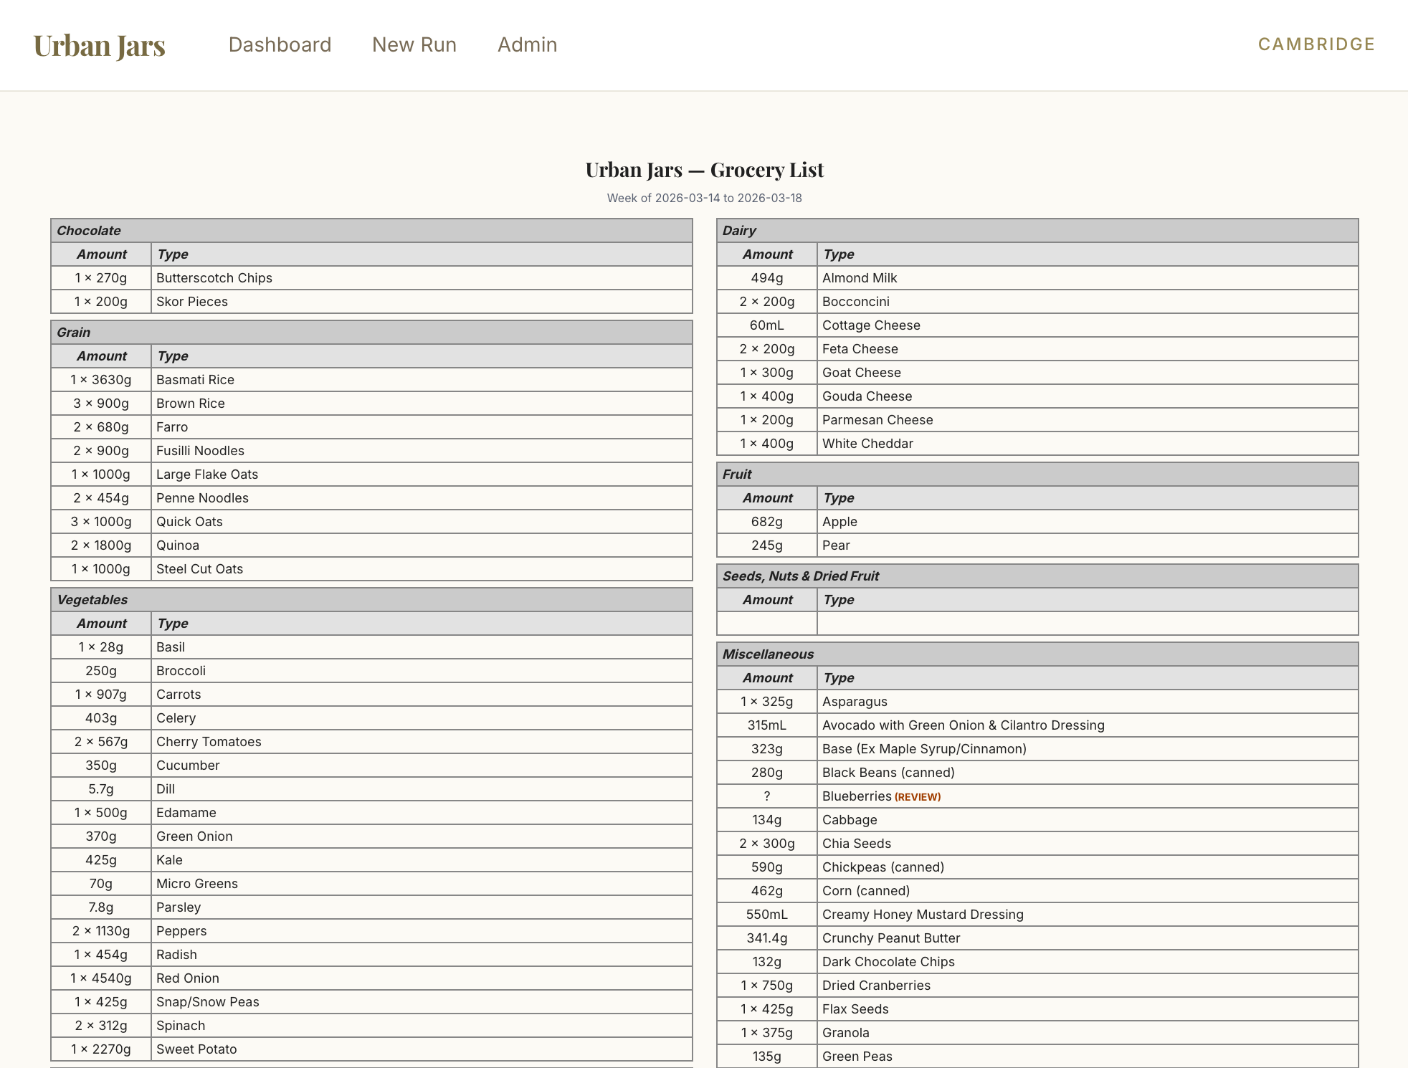Click the Seeds, Nuts & Dried Fruit header
Image resolution: width=1408 pixels, height=1068 pixels.
coord(801,576)
